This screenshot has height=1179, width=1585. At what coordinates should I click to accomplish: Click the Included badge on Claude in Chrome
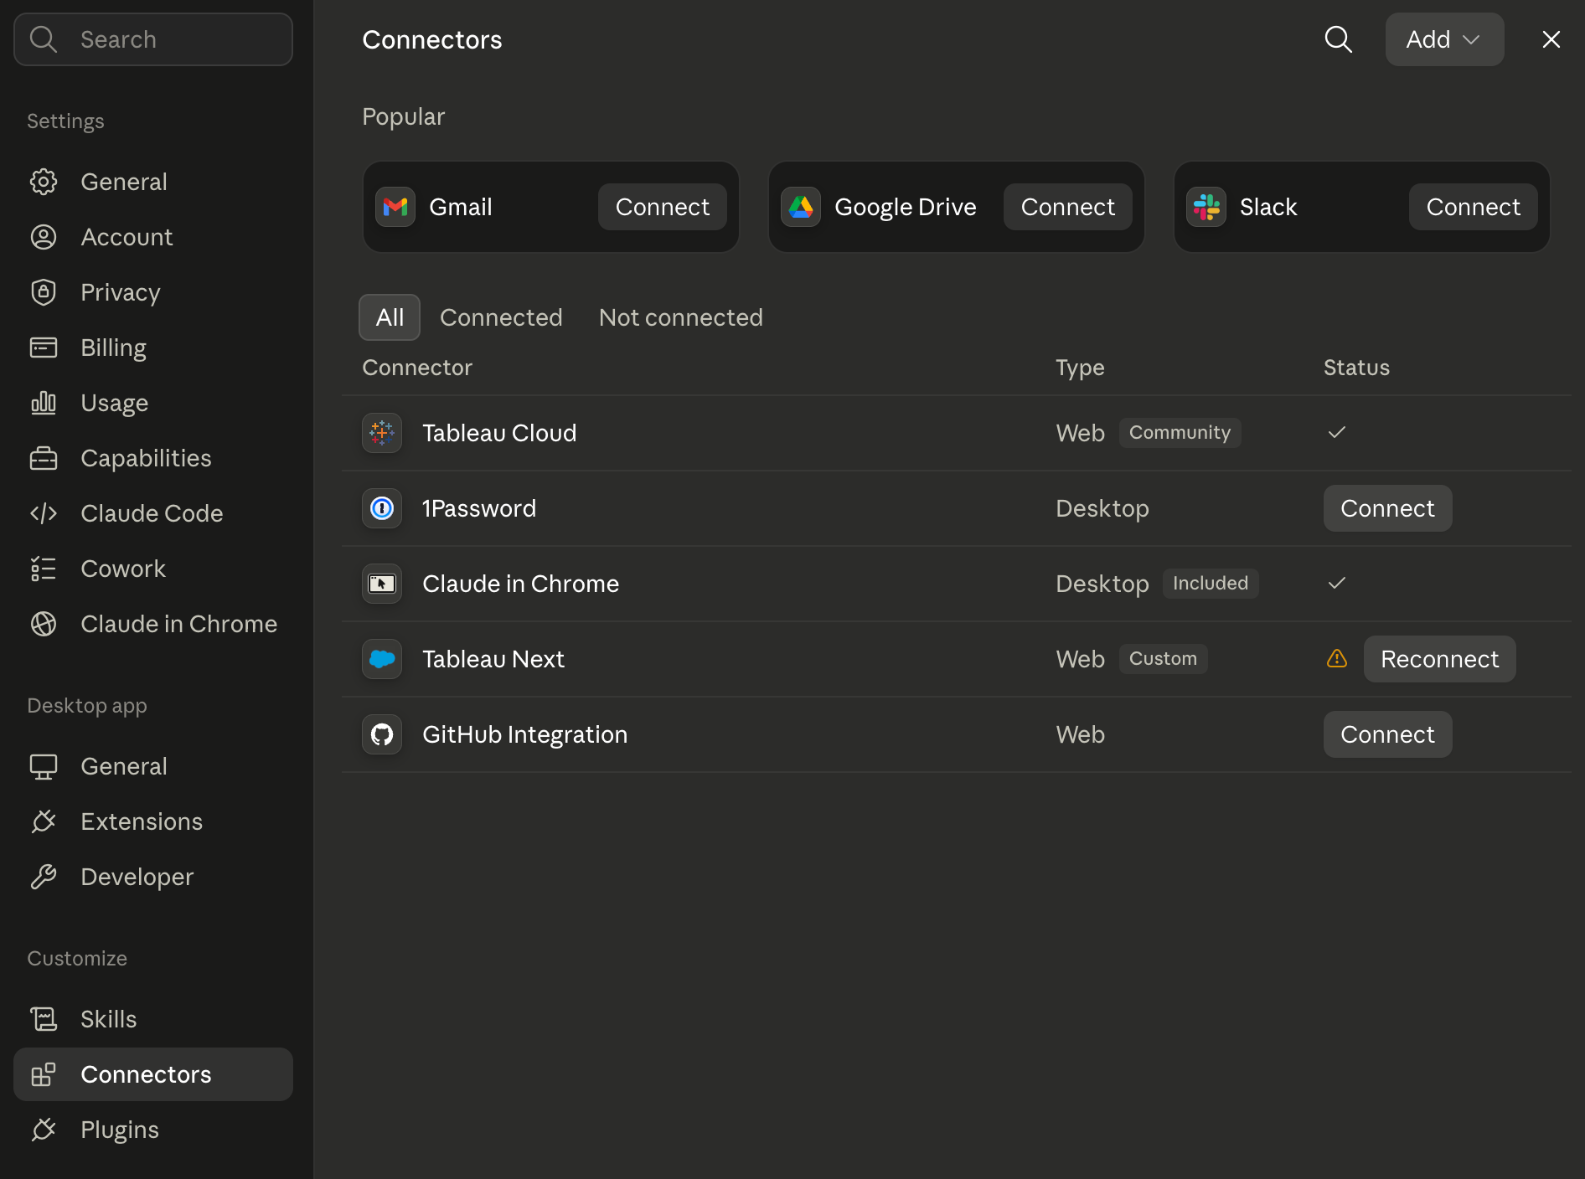(1211, 584)
